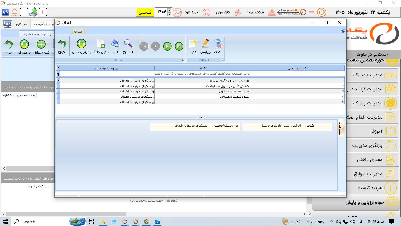Viewport: 401px width, 226px height.
Task: Click the blue refresh arrows icon top-left
Action: pyautogui.click(x=5, y=12)
